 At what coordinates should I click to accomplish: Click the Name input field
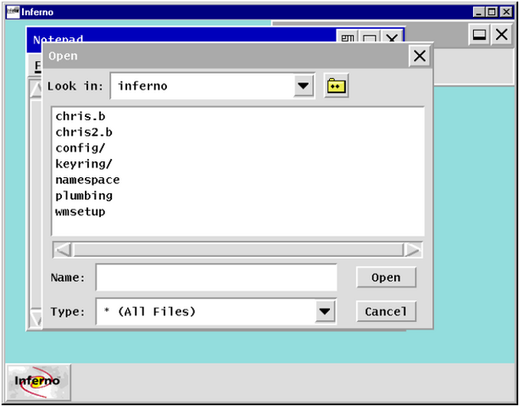pyautogui.click(x=216, y=277)
